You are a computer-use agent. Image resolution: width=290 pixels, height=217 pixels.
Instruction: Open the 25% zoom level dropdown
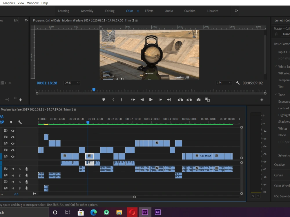click(x=72, y=83)
